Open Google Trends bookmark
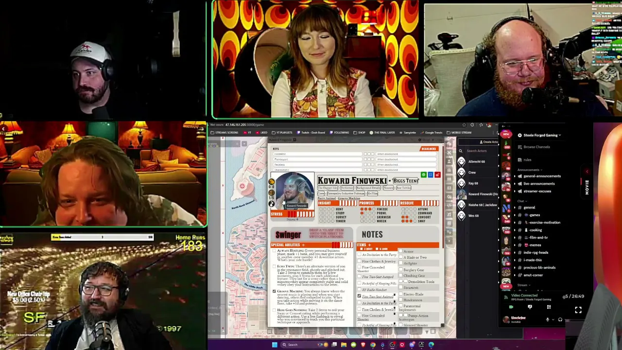 (431, 133)
